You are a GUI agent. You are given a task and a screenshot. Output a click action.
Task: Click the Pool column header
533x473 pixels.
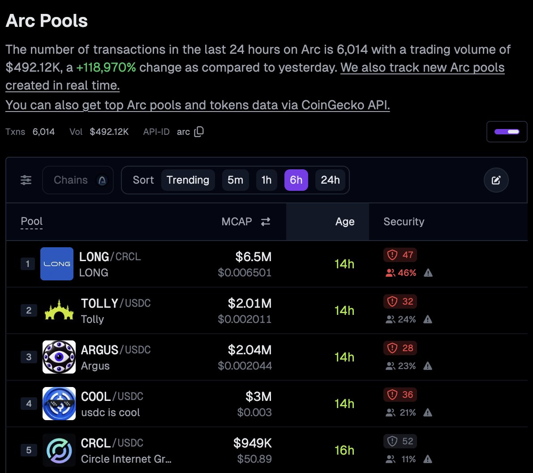tap(32, 221)
